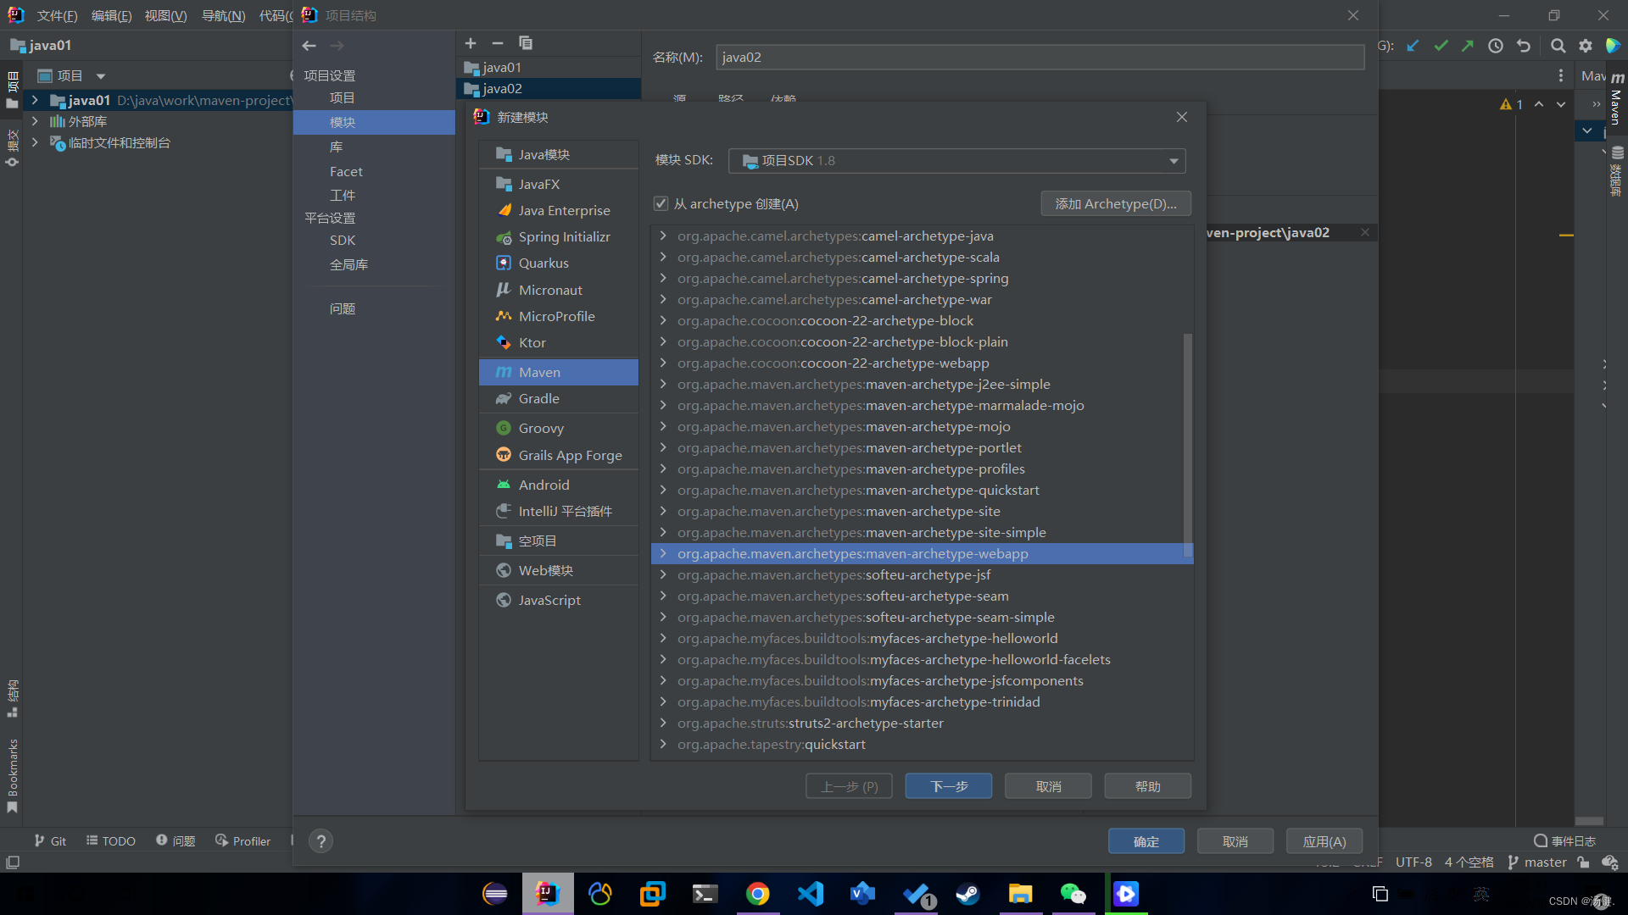Expand 外部库 tree node

35,121
